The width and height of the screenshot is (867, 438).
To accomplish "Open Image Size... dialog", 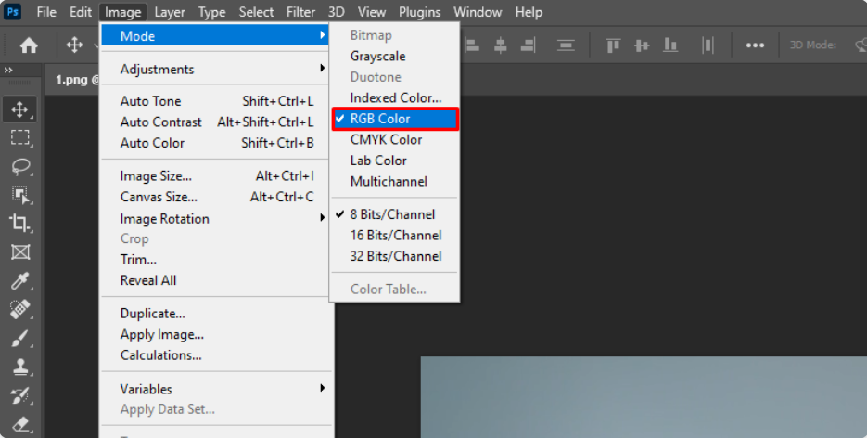I will click(x=216, y=176).
